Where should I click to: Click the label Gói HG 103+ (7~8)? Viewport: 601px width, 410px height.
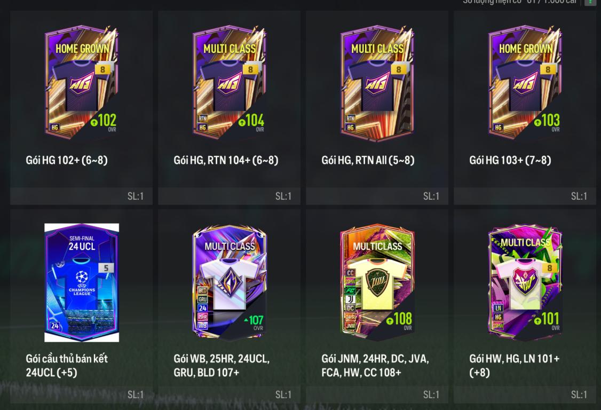tap(510, 160)
